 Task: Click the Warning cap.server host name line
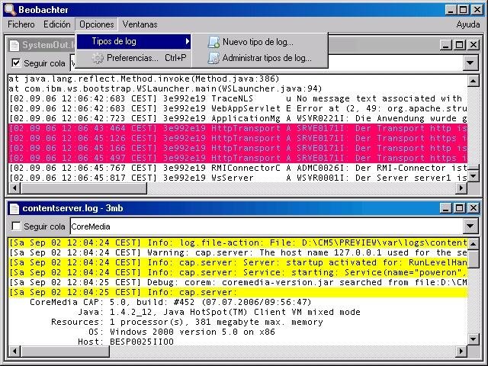pyautogui.click(x=238, y=252)
